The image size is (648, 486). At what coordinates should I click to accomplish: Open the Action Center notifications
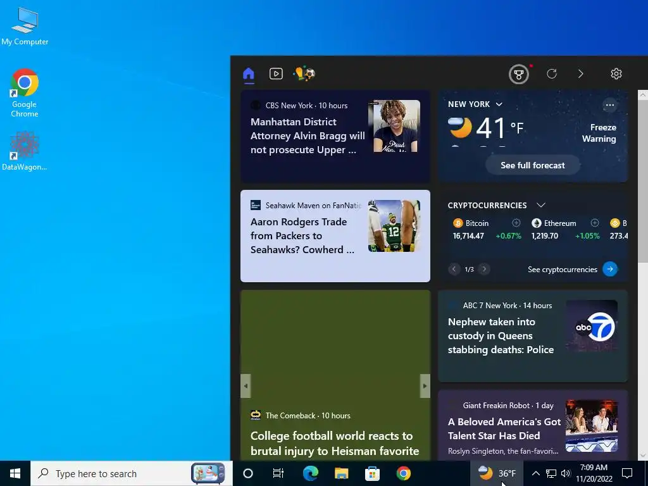pos(627,473)
